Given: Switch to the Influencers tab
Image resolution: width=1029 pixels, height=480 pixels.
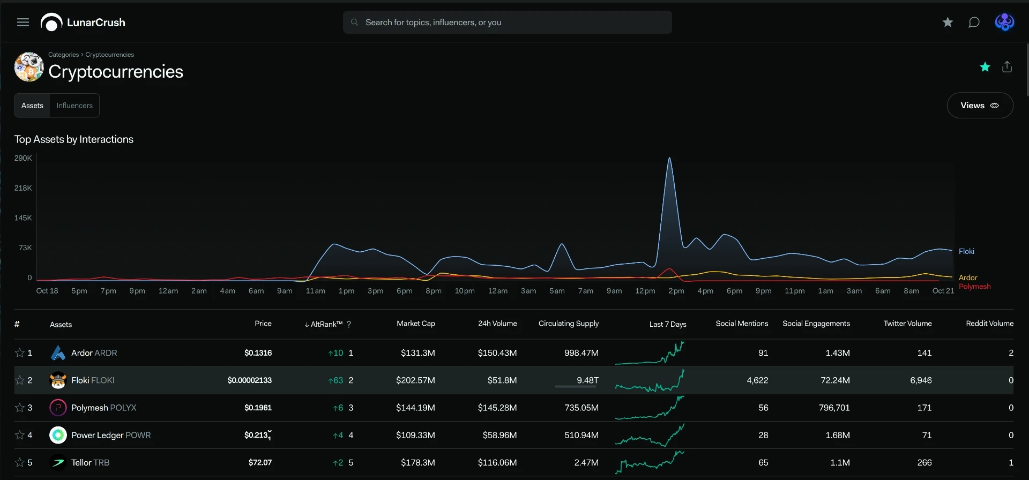Looking at the screenshot, I should [74, 106].
